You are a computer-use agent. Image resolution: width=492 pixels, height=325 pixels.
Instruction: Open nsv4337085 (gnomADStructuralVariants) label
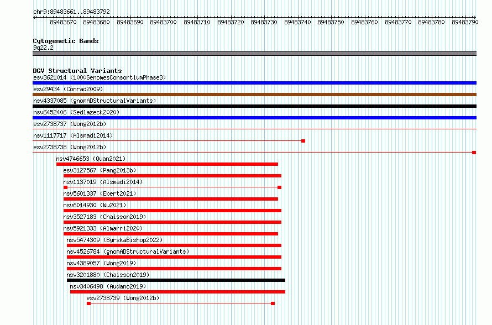(x=95, y=101)
